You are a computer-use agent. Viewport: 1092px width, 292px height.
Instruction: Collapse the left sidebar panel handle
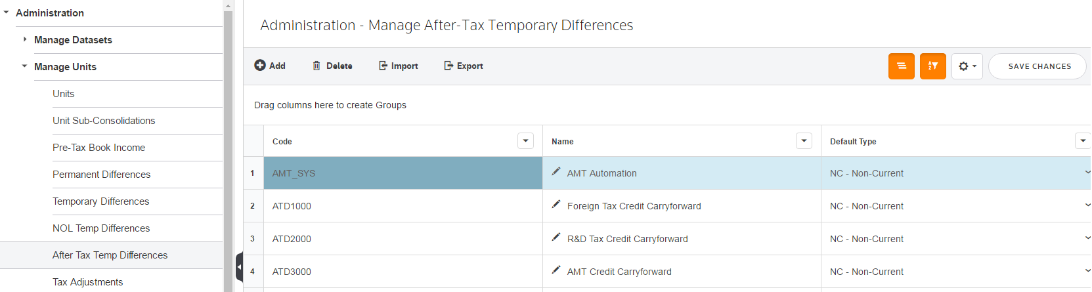pyautogui.click(x=239, y=267)
